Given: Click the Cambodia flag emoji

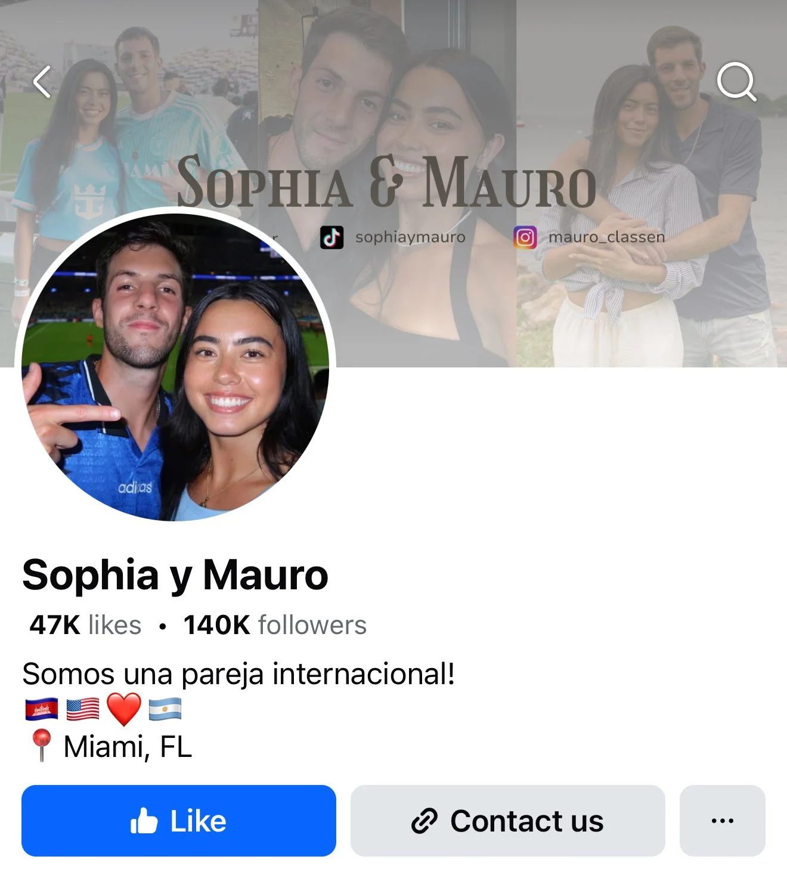Looking at the screenshot, I should point(42,709).
